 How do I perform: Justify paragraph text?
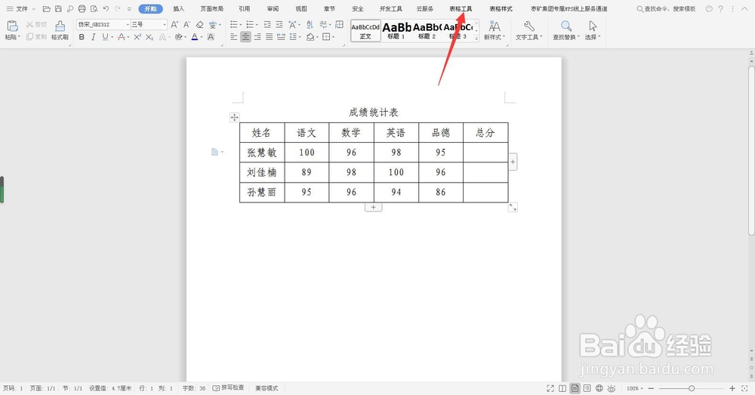tap(270, 37)
